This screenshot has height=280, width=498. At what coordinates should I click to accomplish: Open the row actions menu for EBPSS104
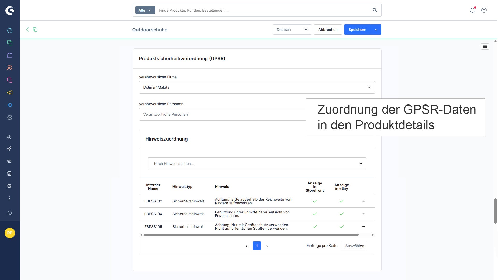[363, 214]
